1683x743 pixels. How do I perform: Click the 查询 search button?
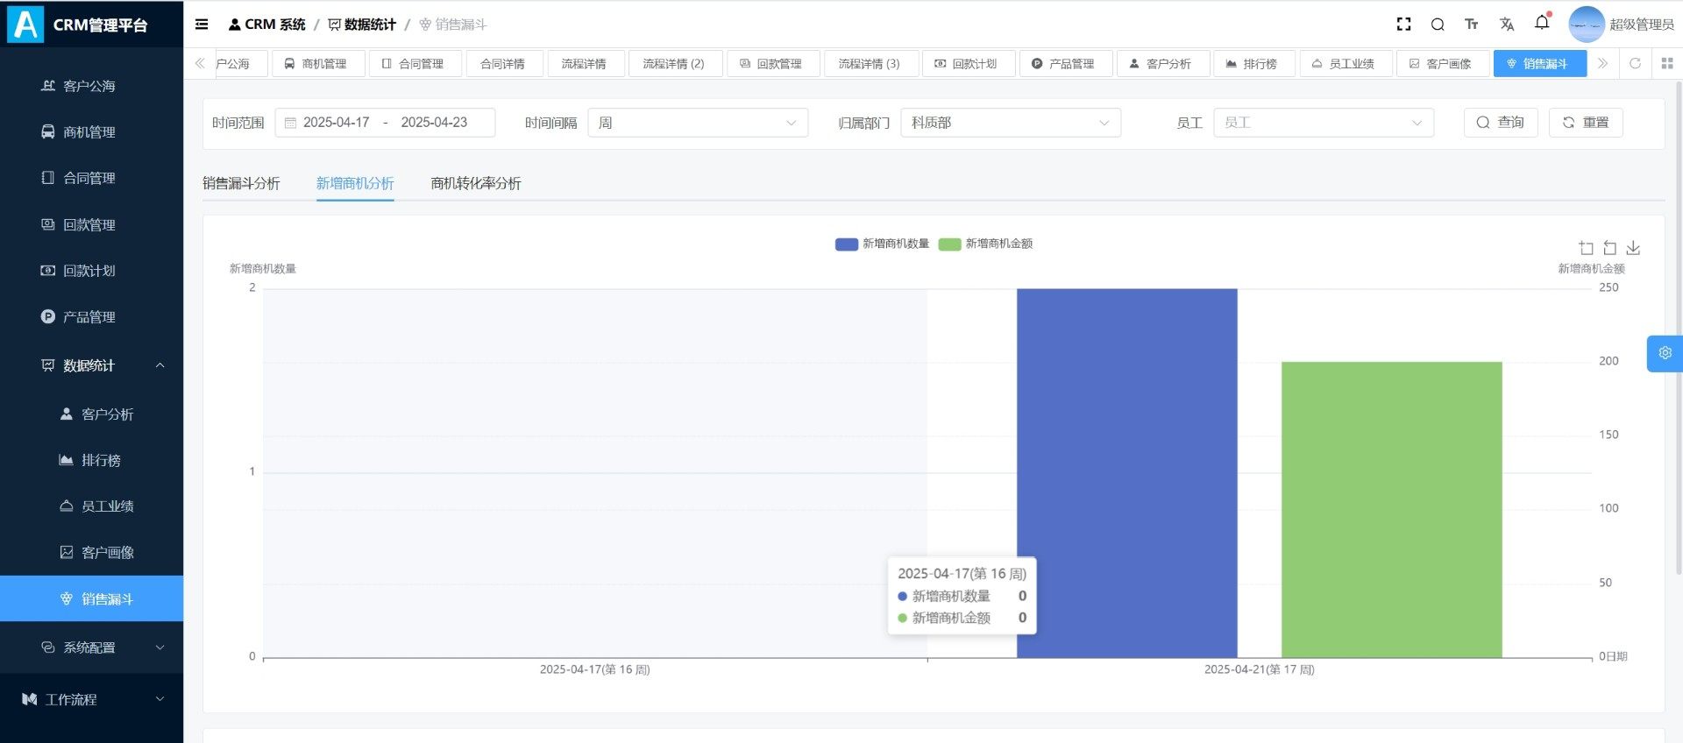coord(1501,123)
